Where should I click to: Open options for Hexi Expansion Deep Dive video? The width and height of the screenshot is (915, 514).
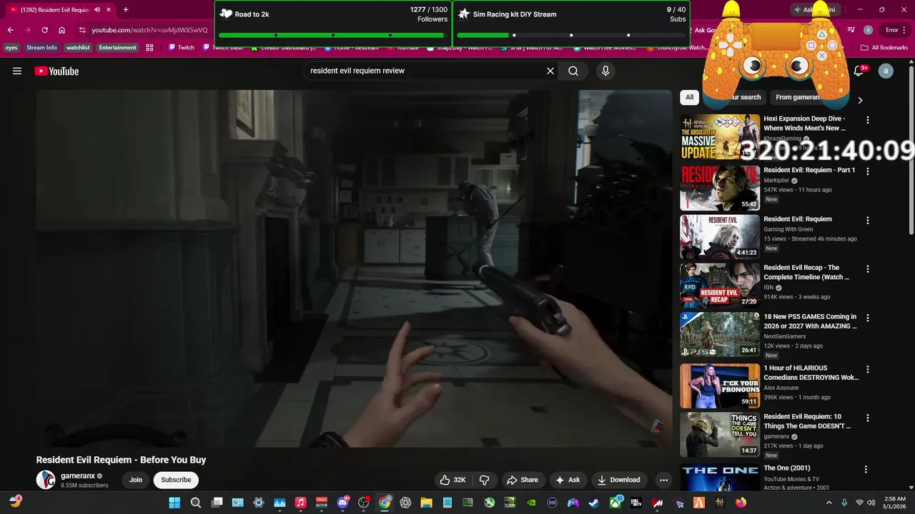[x=868, y=121]
